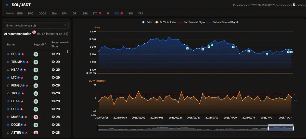
Task: Open ETH from the favorites row
Action: point(65,13)
